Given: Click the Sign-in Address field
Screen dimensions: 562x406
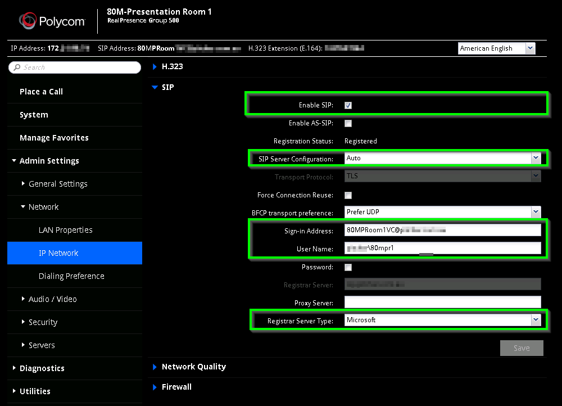Looking at the screenshot, I should tap(443, 230).
